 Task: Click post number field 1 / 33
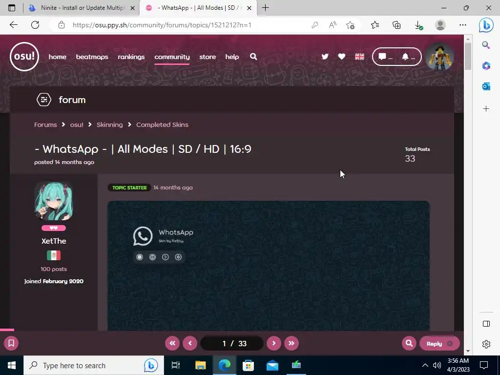pyautogui.click(x=232, y=343)
